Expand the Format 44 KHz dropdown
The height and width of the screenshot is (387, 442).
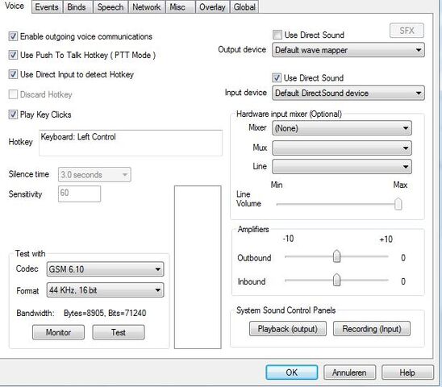click(105, 290)
